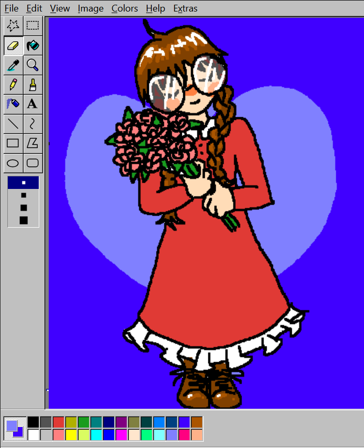Choose the third eraser size option
Screen dimensions: 364x448
[24, 208]
